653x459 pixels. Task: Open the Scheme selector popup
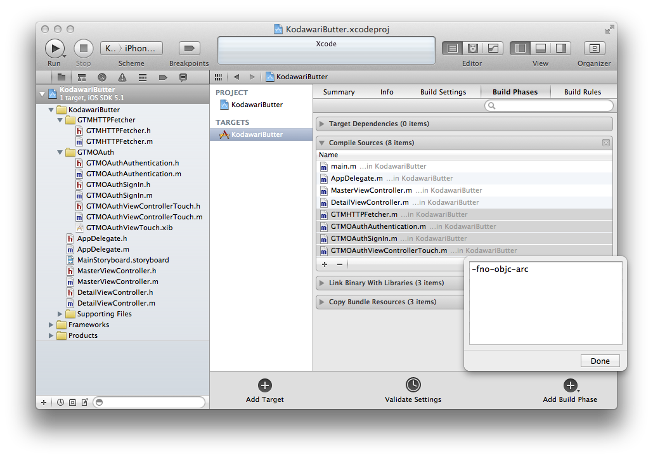(x=131, y=48)
